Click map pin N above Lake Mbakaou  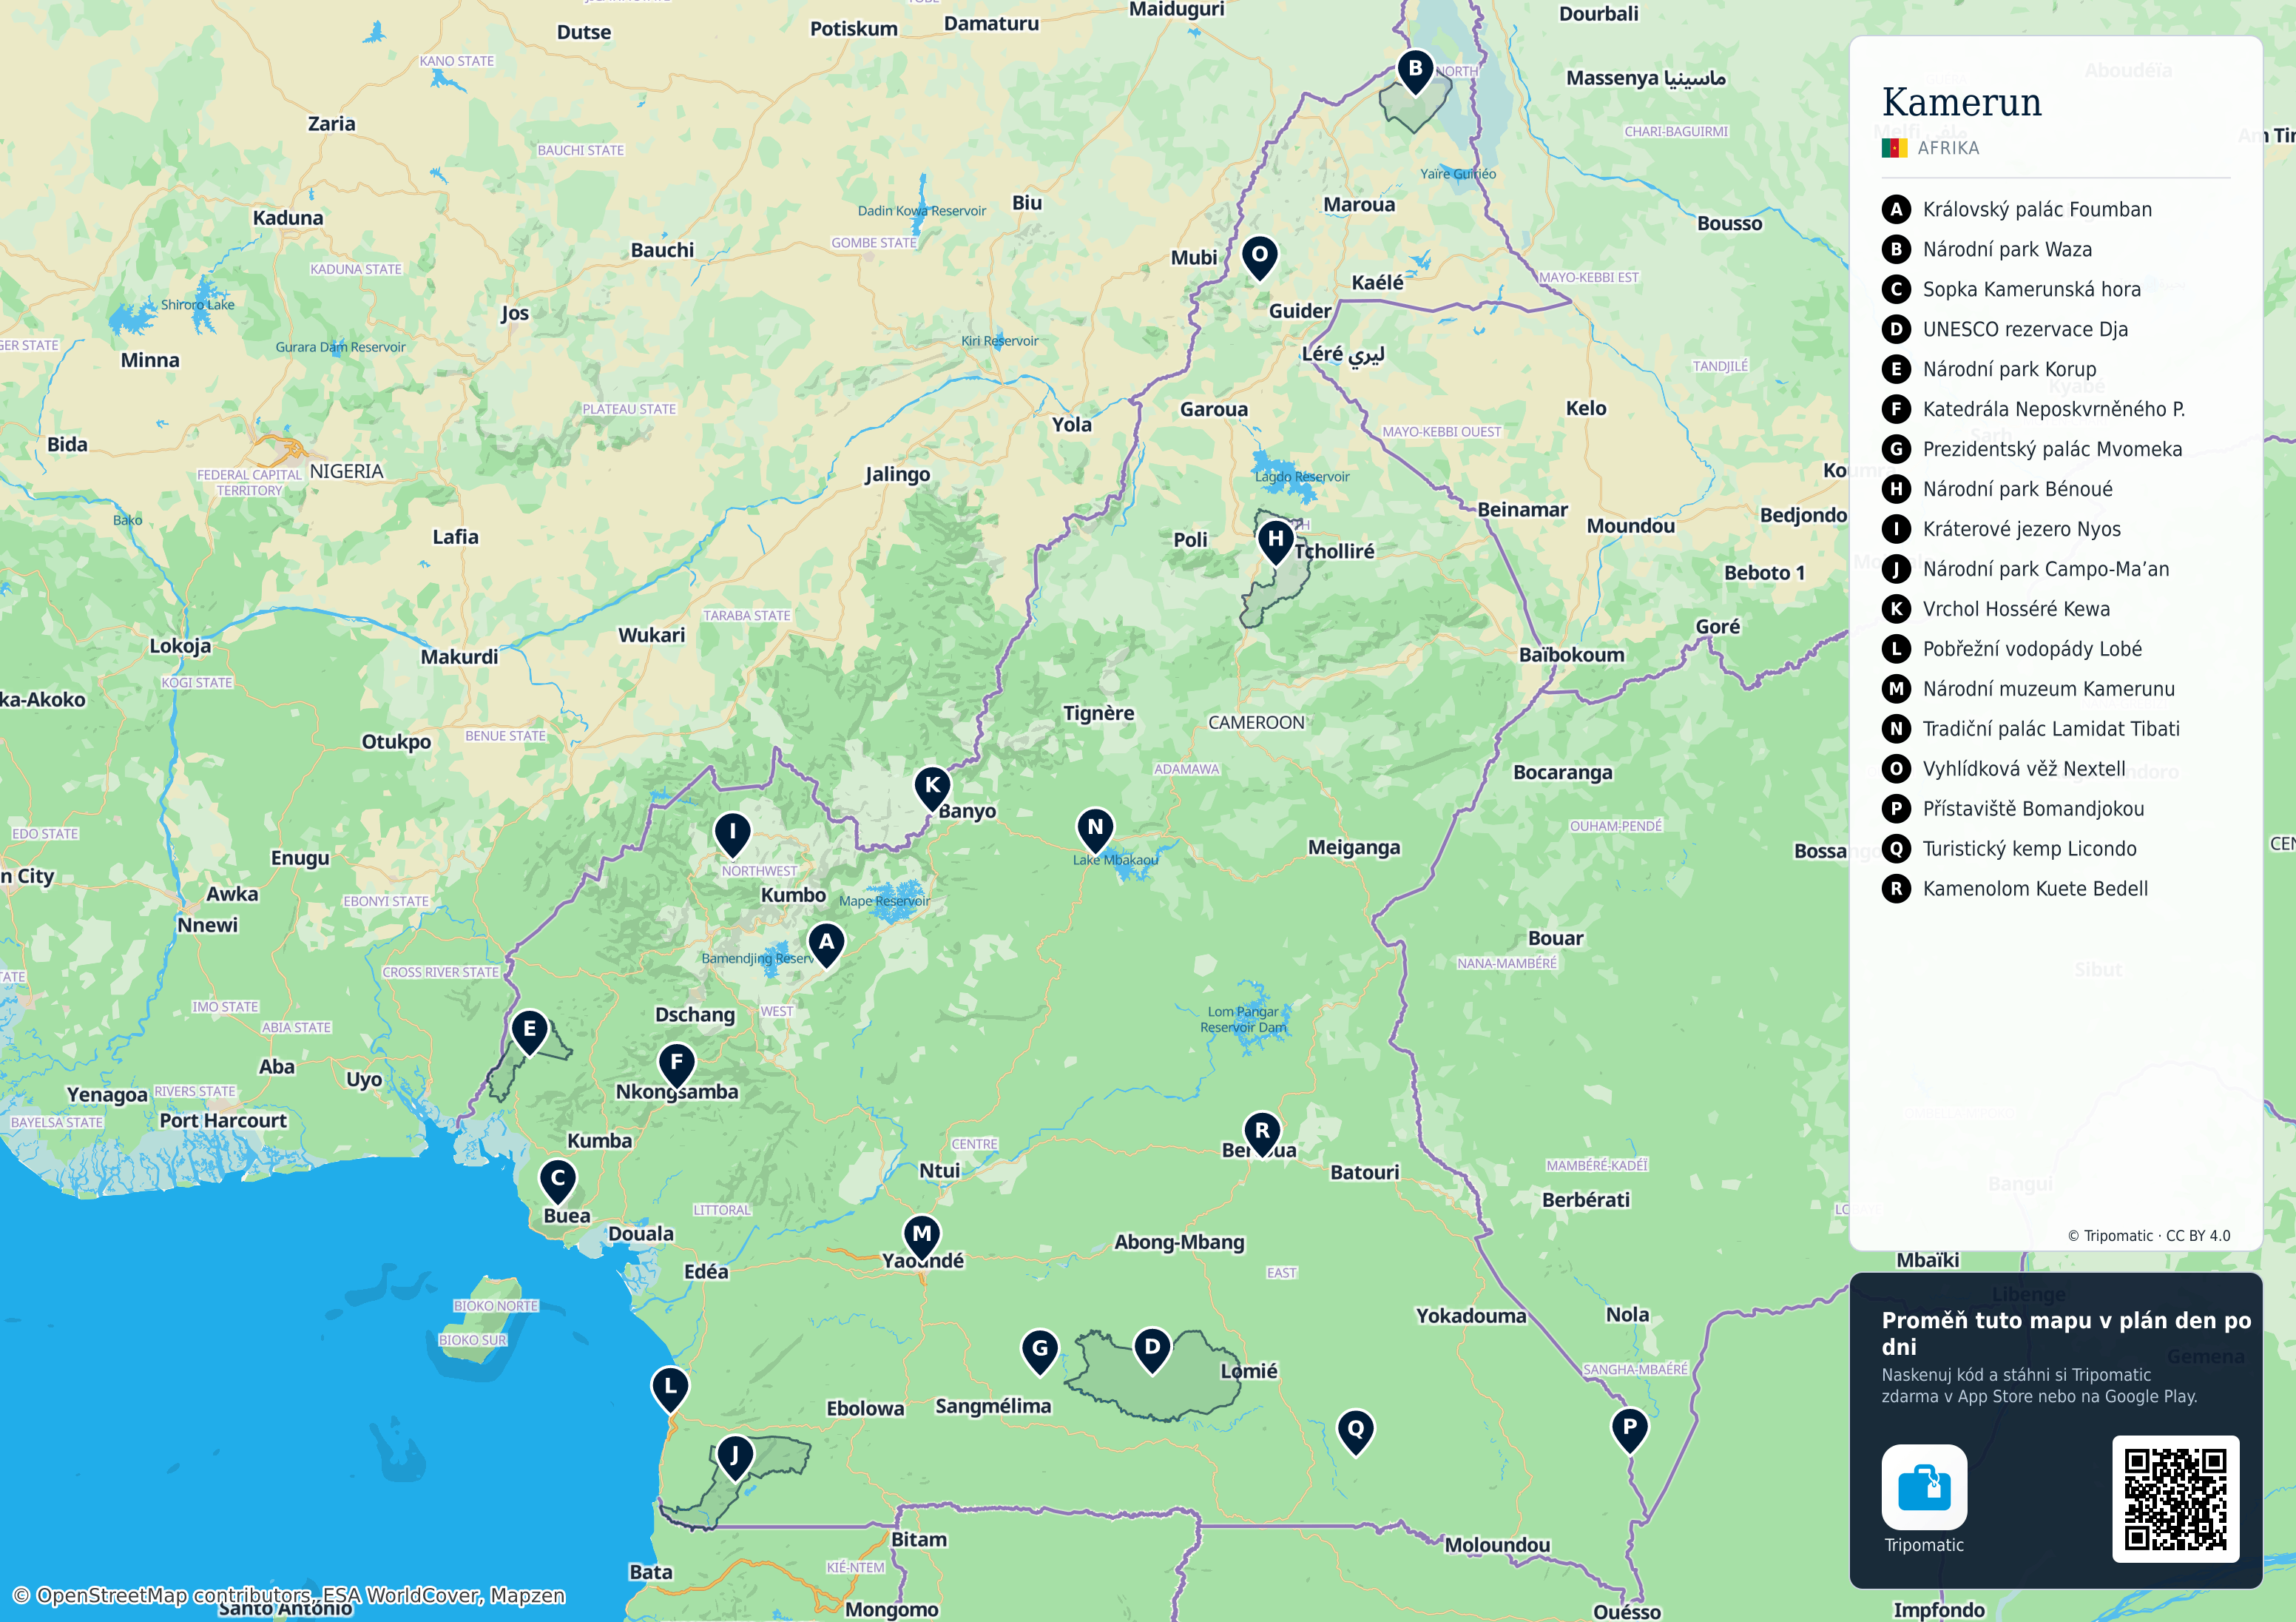(x=1095, y=832)
